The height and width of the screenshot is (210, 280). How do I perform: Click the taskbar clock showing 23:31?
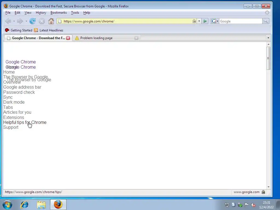tap(266, 205)
